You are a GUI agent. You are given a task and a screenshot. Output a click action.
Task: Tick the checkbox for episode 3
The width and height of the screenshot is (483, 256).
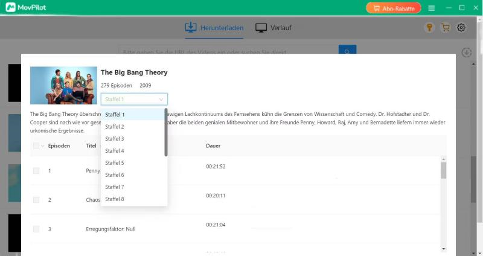pos(36,229)
